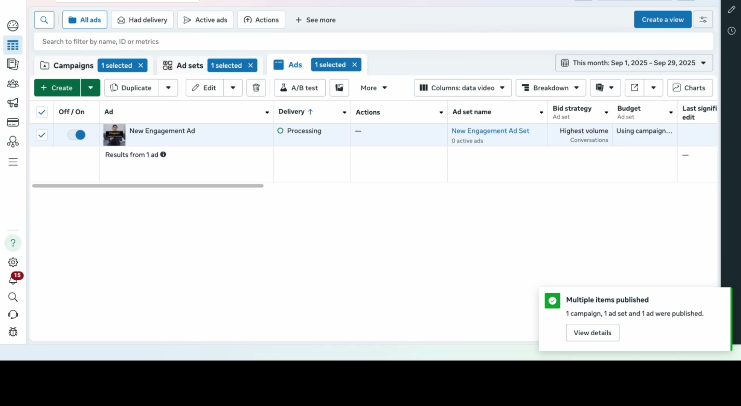Turn off the New Engagement Ad switch
Viewport: 741px width, 406px height.
point(76,135)
